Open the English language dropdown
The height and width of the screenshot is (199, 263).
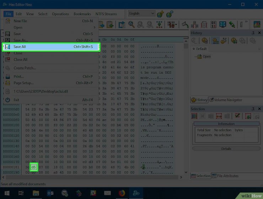pyautogui.click(x=141, y=14)
